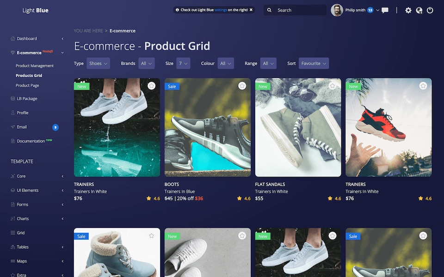Toggle the star on the Boots product card
444x277 pixels.
(x=242, y=85)
